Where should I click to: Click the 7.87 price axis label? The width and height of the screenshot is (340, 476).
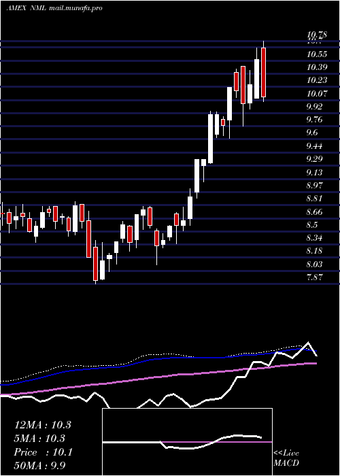[315, 277]
